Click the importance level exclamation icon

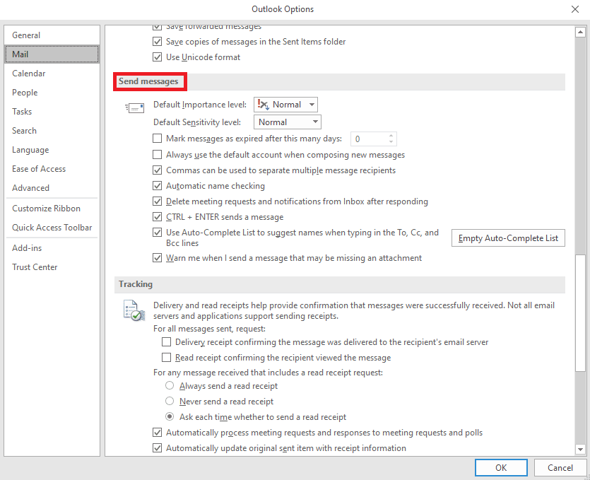tap(263, 105)
